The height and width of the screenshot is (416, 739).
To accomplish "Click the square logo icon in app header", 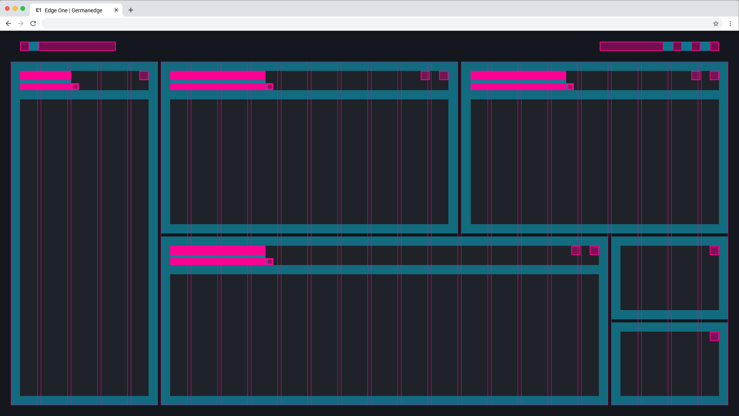I will 25,46.
